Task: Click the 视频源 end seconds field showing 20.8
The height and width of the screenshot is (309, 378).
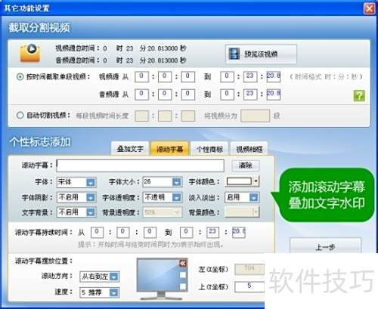Action: tap(274, 77)
